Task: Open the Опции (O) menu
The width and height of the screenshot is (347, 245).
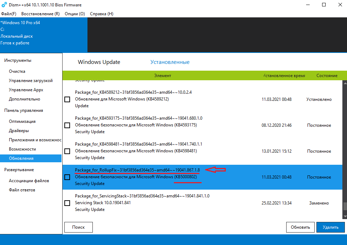Action: point(75,14)
